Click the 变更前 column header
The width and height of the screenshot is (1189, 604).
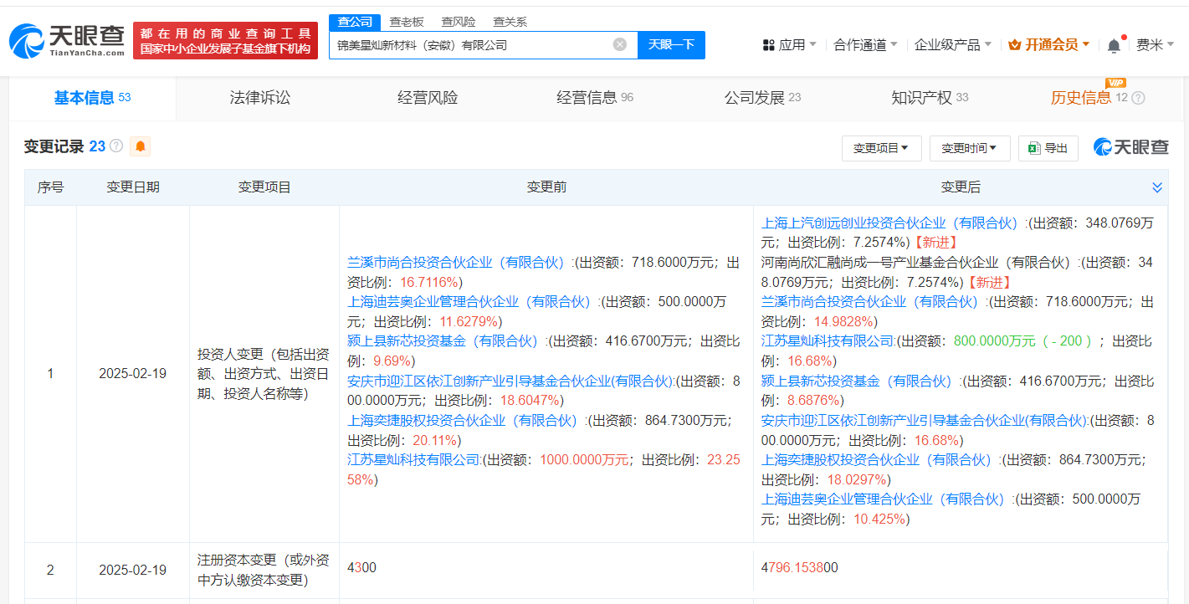(546, 187)
